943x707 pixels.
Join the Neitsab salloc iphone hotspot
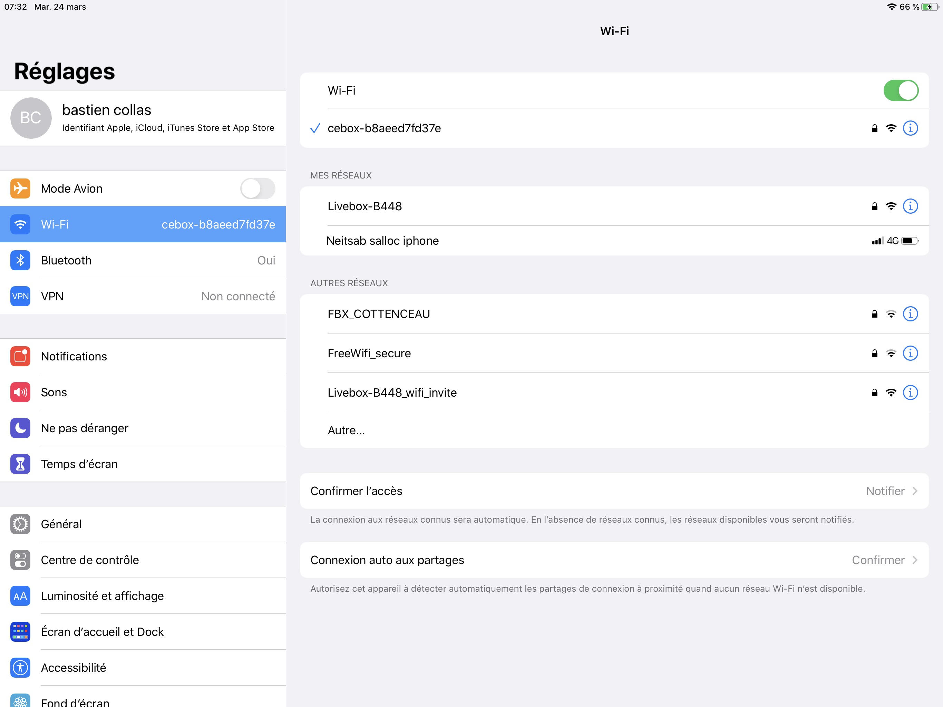click(x=382, y=241)
